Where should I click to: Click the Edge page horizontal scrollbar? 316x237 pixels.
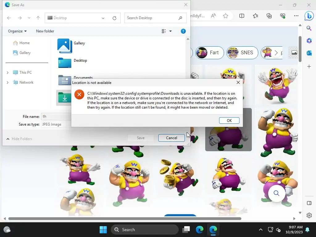click(125, 219)
